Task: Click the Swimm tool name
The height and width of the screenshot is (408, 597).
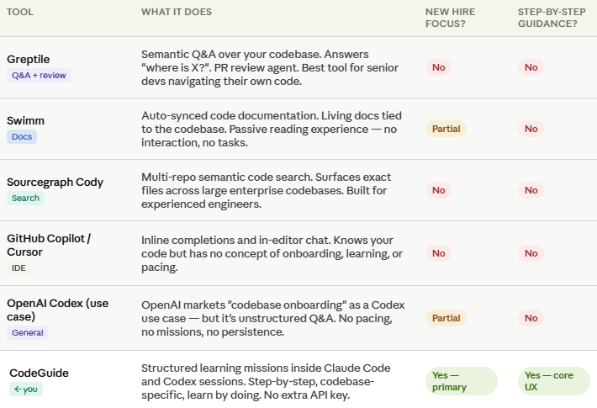Action: (x=25, y=120)
